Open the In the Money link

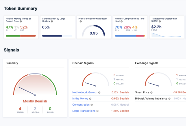click(80, 99)
